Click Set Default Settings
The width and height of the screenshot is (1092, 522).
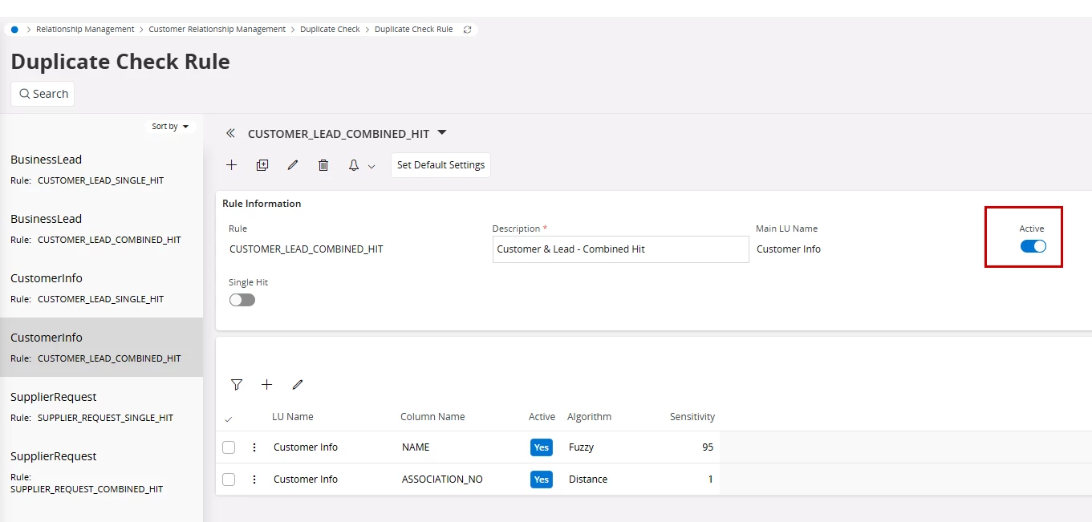[x=440, y=165]
